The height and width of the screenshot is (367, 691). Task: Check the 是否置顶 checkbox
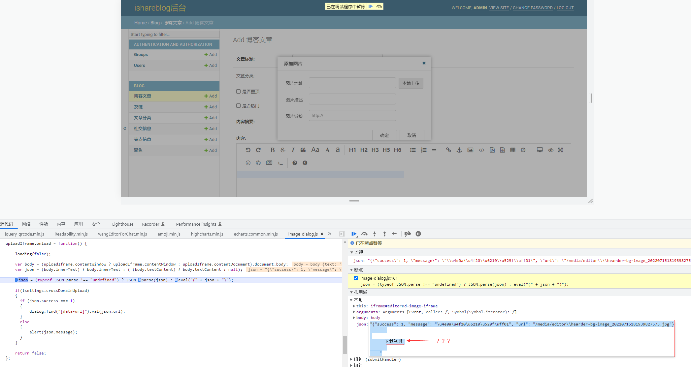click(238, 92)
